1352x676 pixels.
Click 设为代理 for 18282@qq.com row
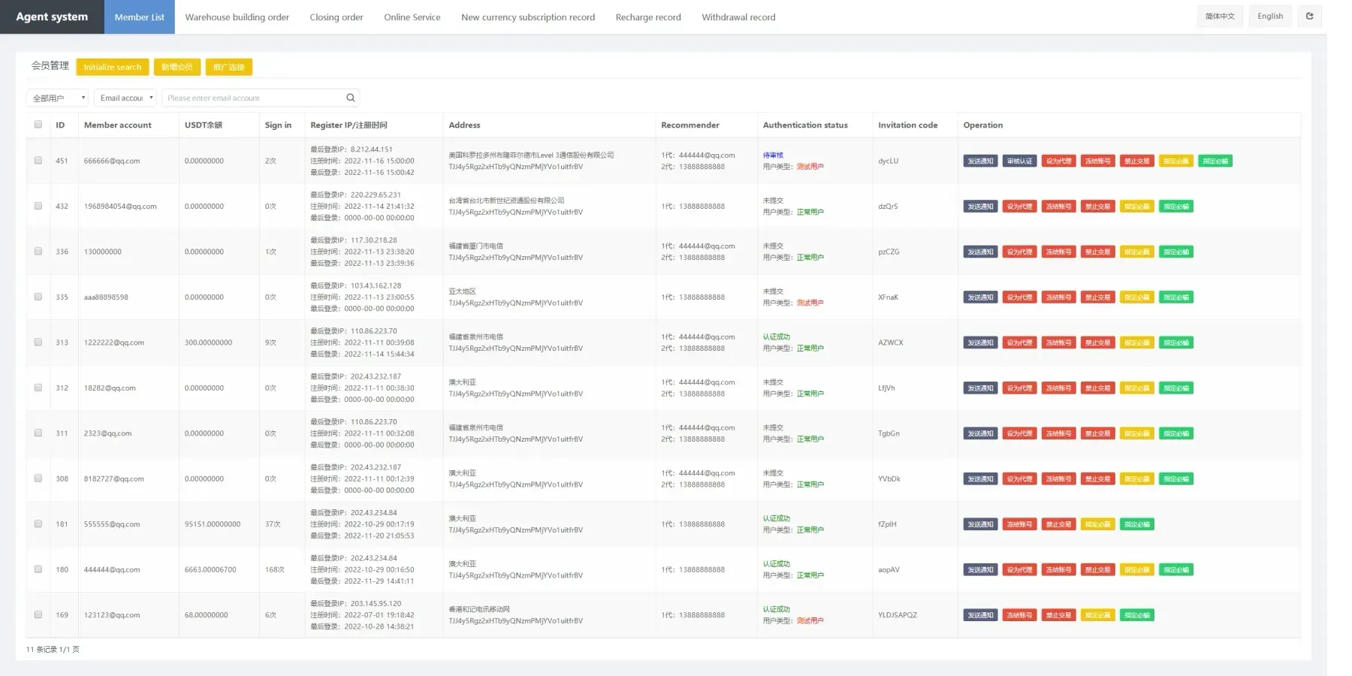click(x=1019, y=388)
